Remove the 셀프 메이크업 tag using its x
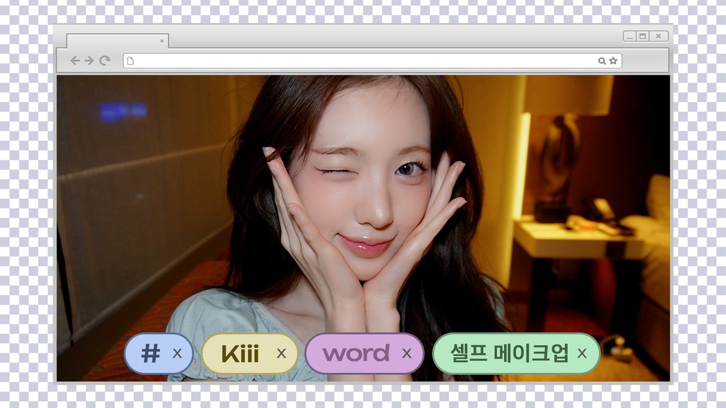This screenshot has width=726, height=408. pyautogui.click(x=582, y=354)
